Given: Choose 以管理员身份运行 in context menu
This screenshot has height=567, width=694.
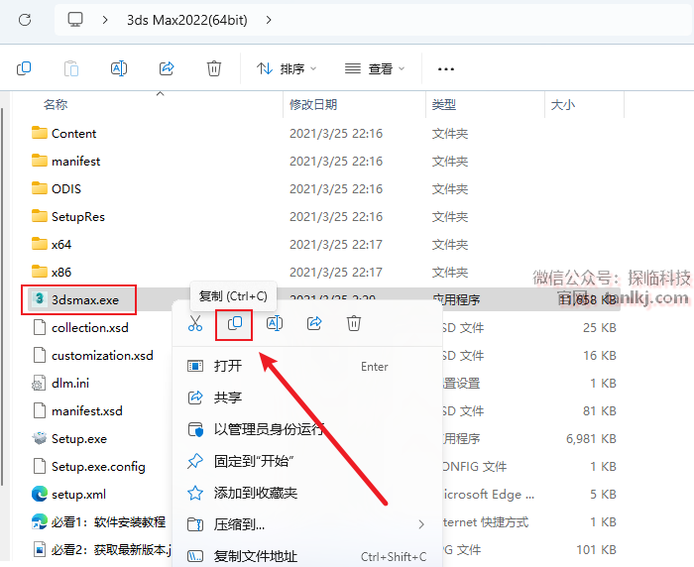Looking at the screenshot, I should (x=268, y=429).
